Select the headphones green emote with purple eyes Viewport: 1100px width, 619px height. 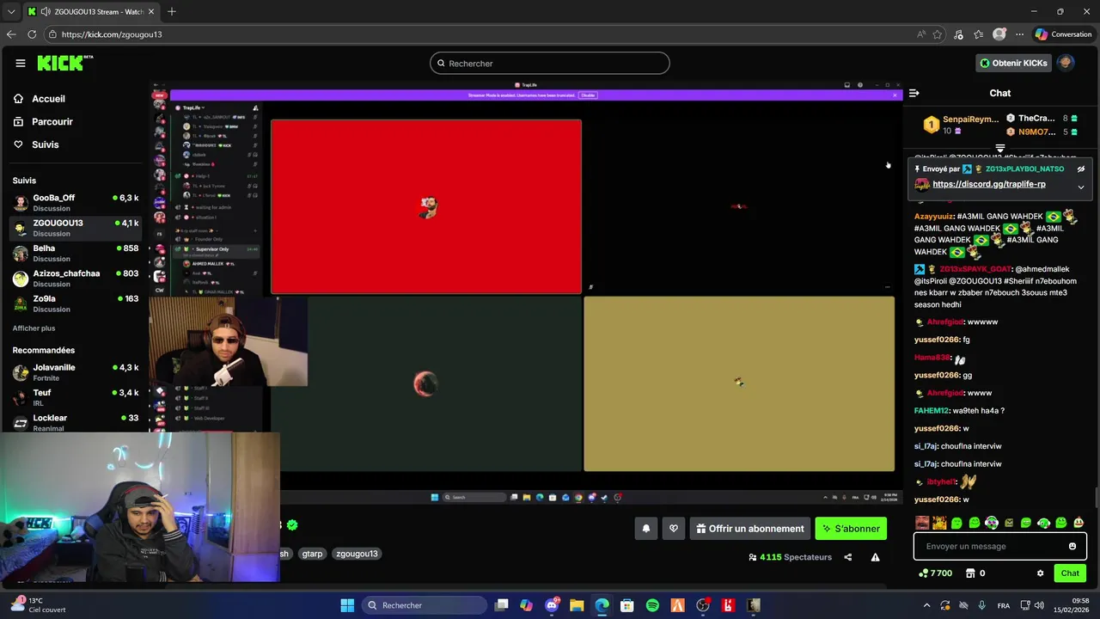pos(992,523)
